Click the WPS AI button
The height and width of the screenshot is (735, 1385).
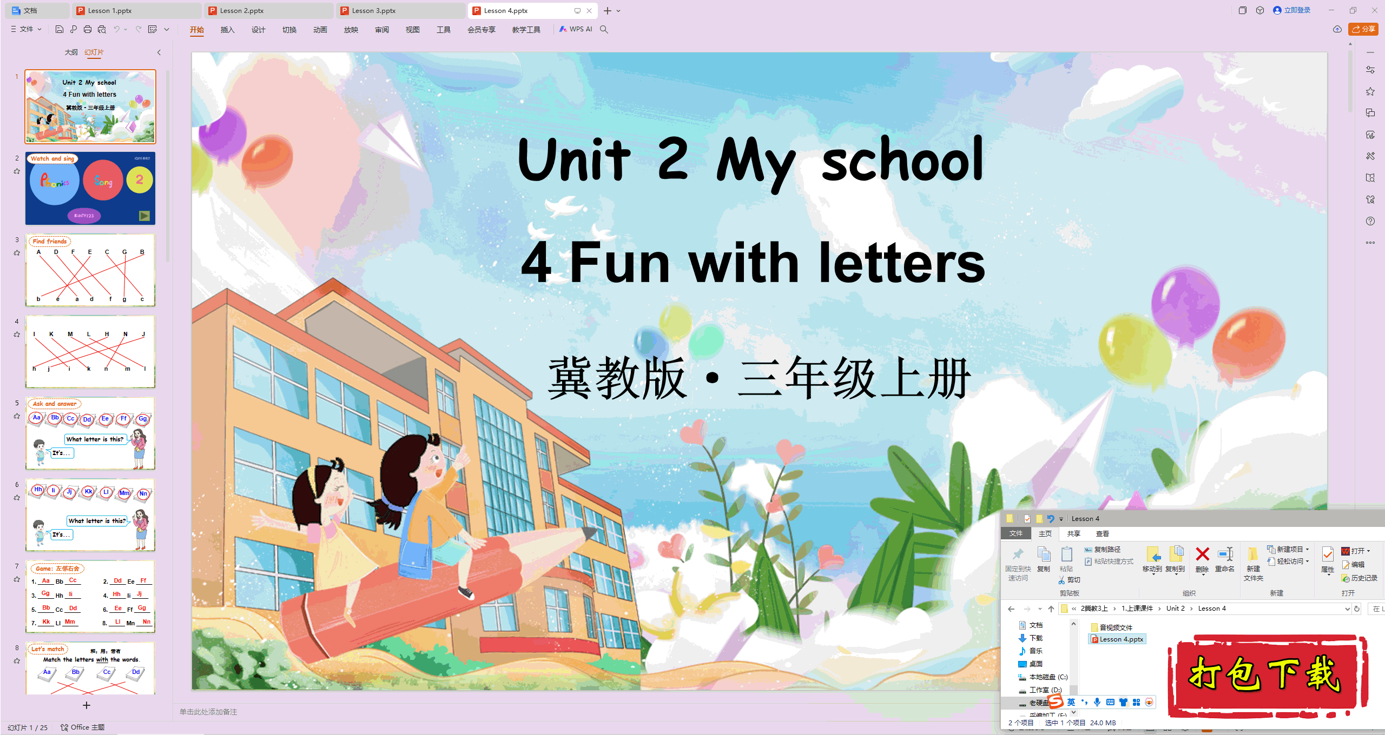576,29
